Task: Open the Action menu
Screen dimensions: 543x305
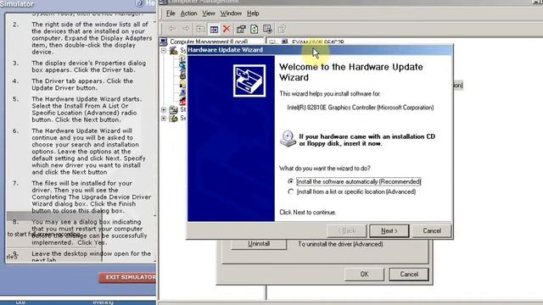Action: pos(188,14)
